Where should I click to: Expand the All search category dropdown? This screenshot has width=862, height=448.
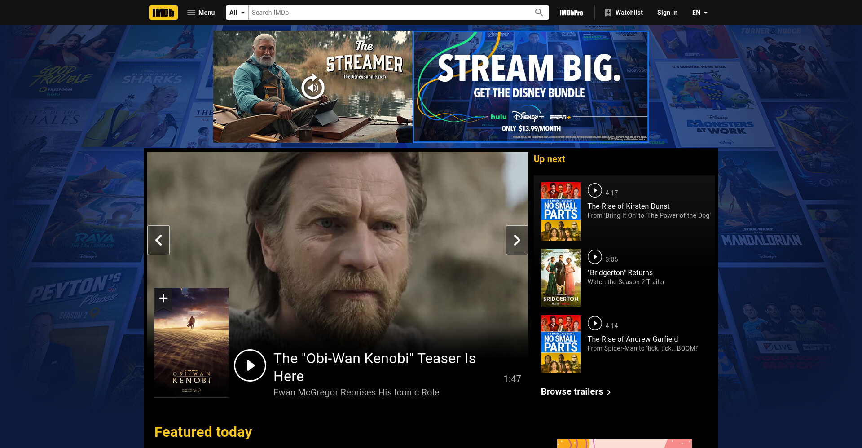point(237,13)
